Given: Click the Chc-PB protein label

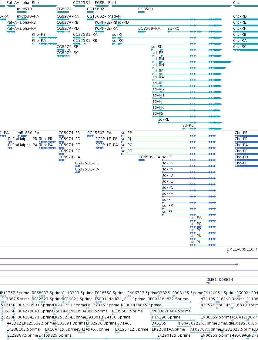Looking at the screenshot, I should (241, 133).
